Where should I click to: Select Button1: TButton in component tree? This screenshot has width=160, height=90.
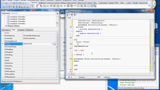click(x=13, y=26)
